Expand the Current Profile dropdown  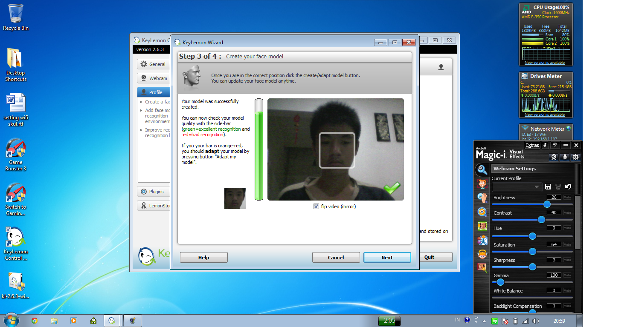pyautogui.click(x=517, y=187)
